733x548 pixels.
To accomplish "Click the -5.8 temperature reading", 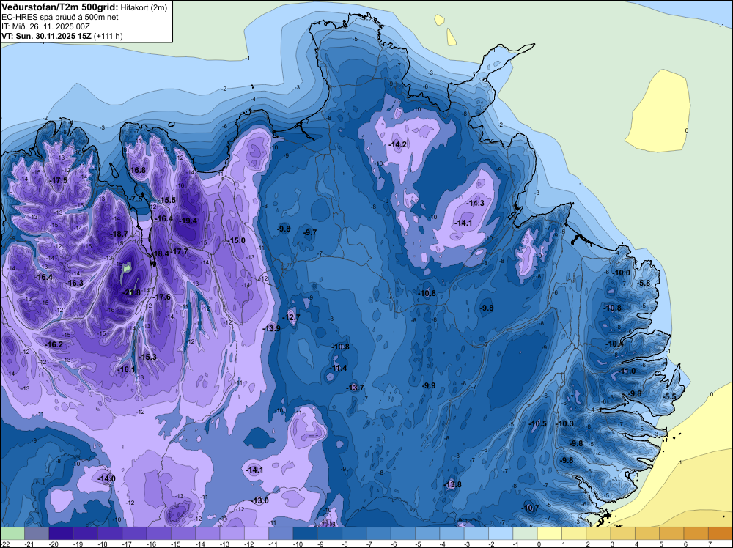I will [644, 283].
